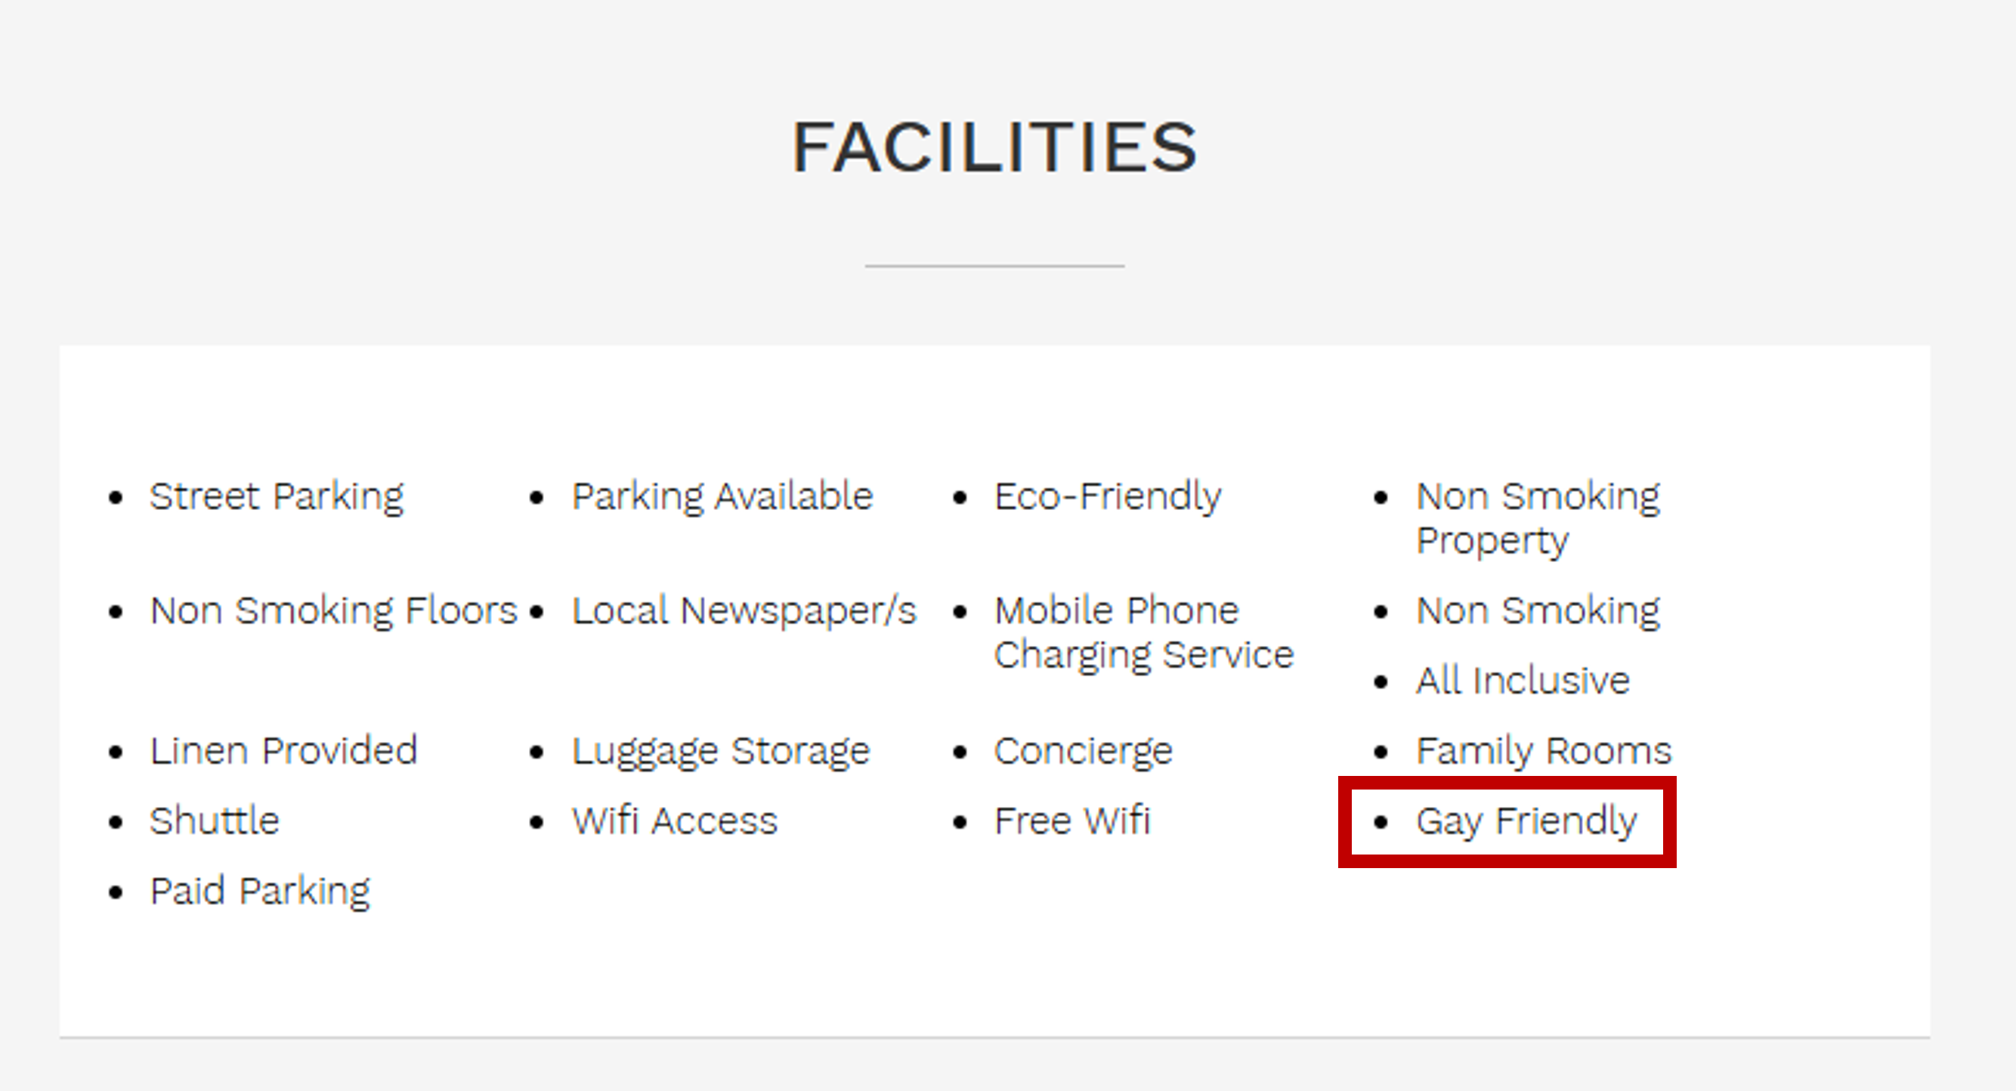Select Mobile Phone Charging Service item
The image size is (2016, 1091).
click(1143, 632)
